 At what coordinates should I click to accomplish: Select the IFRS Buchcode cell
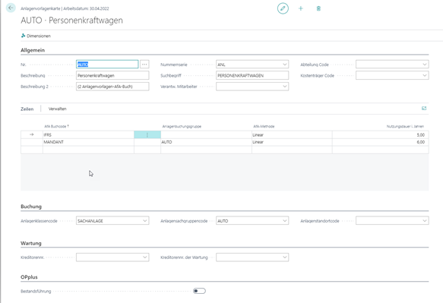click(88, 134)
